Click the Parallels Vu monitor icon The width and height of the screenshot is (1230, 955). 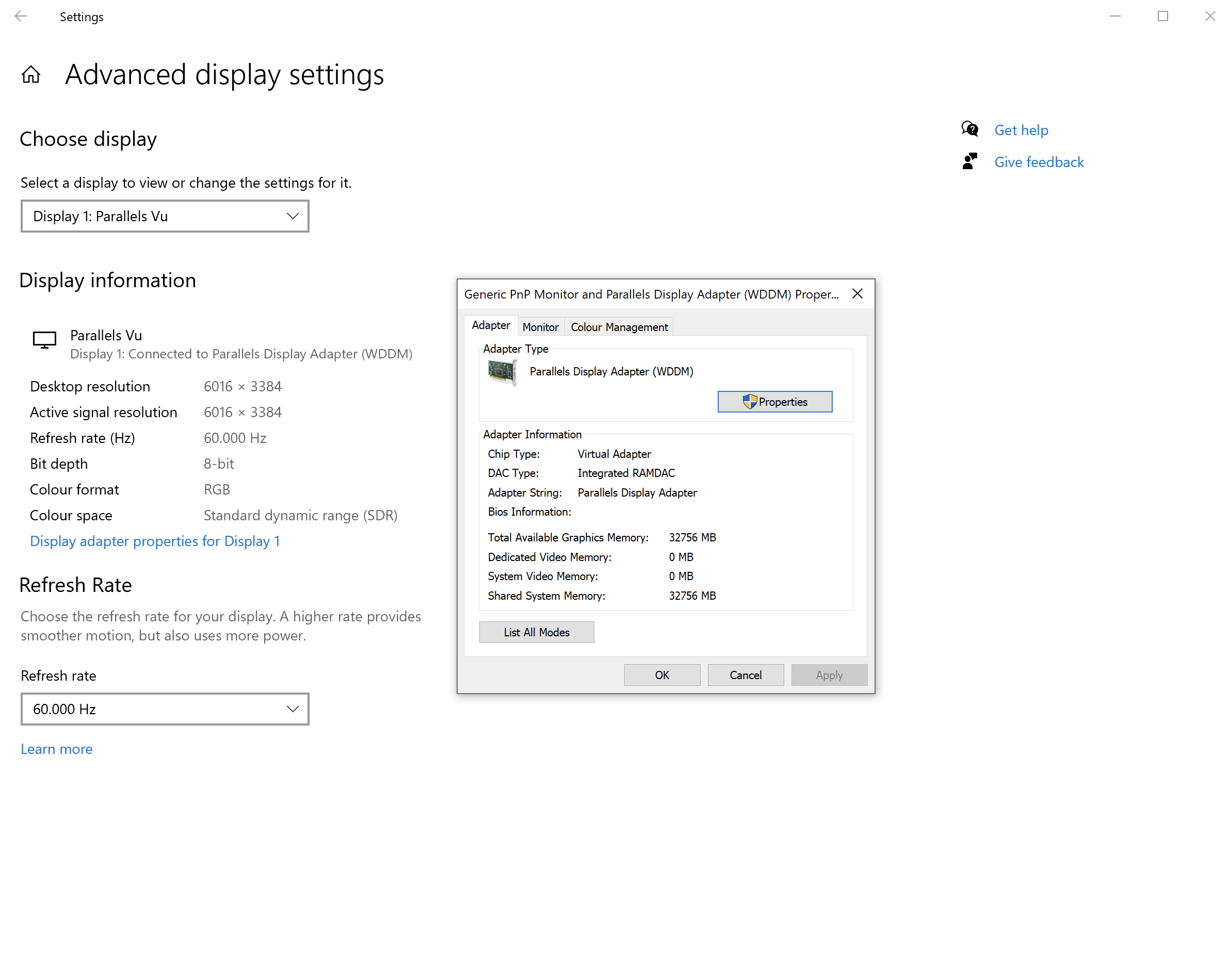(44, 339)
